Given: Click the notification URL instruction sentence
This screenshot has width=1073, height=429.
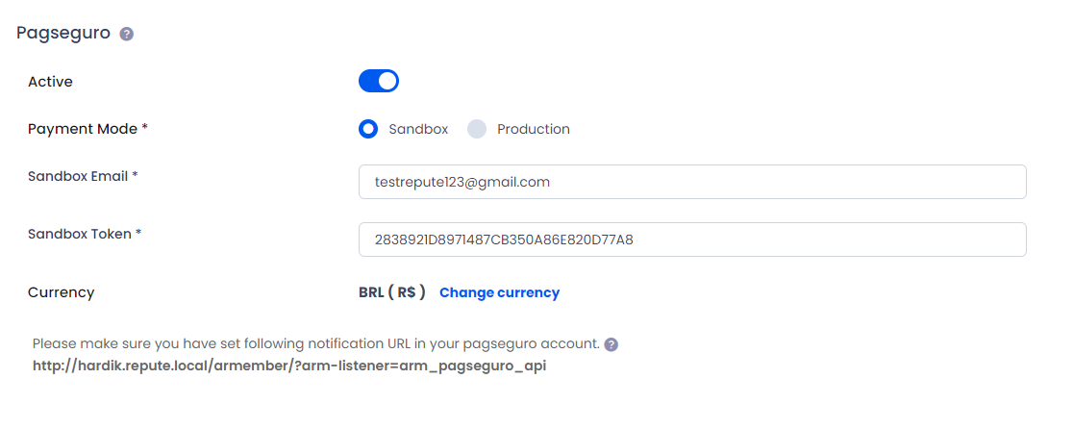Looking at the screenshot, I should [316, 343].
